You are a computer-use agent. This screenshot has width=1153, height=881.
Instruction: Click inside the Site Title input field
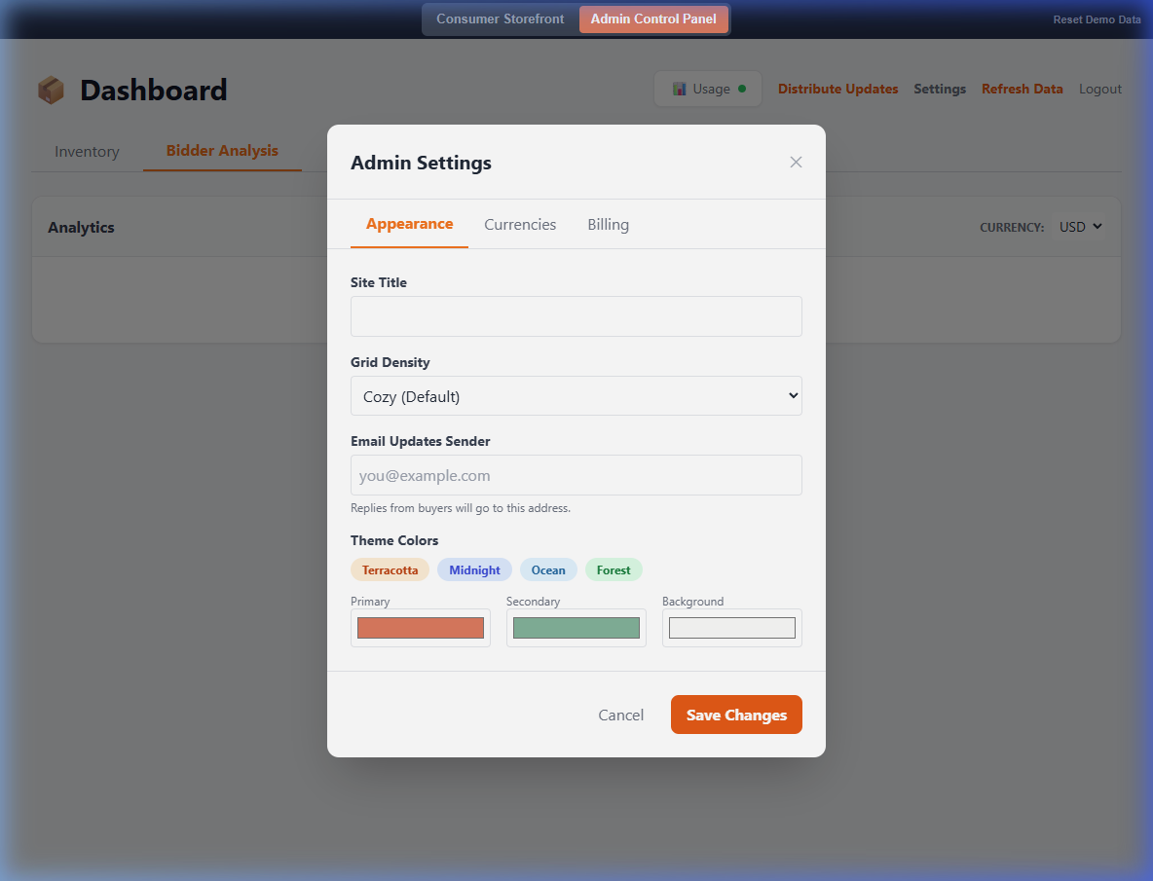576,315
